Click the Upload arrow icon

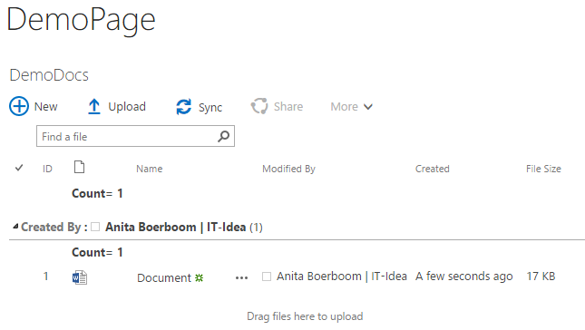pyautogui.click(x=94, y=106)
